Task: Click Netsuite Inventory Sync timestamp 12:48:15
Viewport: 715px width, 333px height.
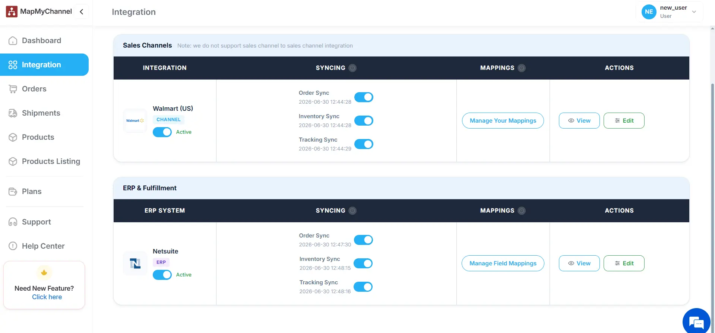Action: point(325,268)
